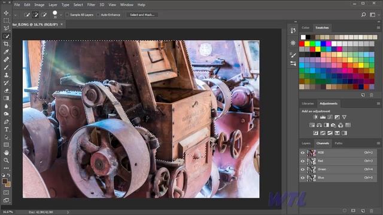Select the Horizontal Type tool
Image resolution: width=383 pixels, height=215 pixels.
point(6,130)
